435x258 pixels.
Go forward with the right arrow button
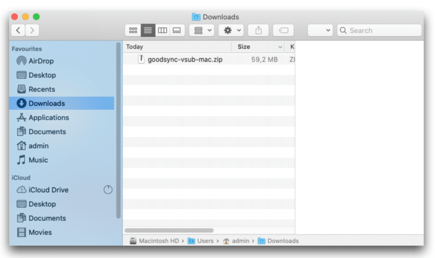[x=32, y=30]
